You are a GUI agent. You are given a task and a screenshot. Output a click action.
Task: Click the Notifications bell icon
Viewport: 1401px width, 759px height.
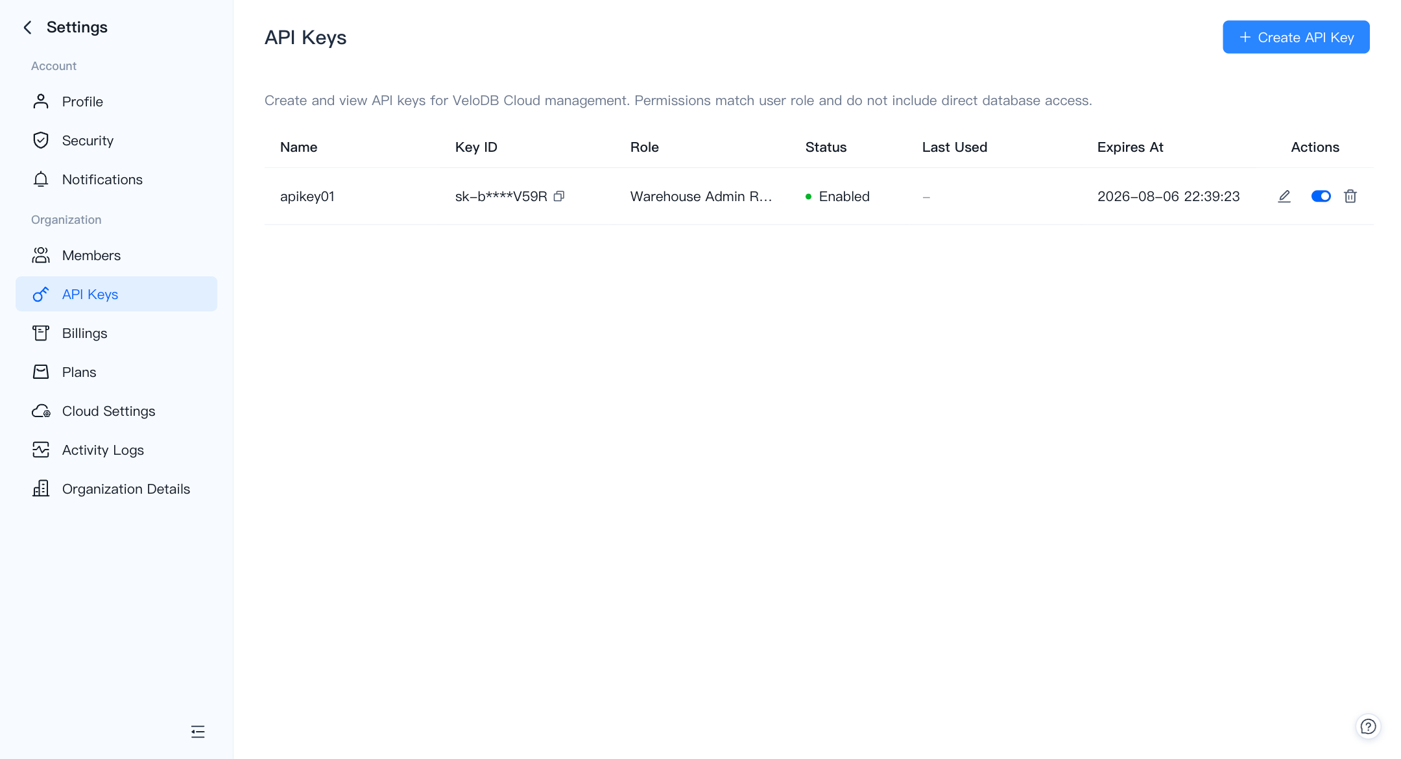41,180
